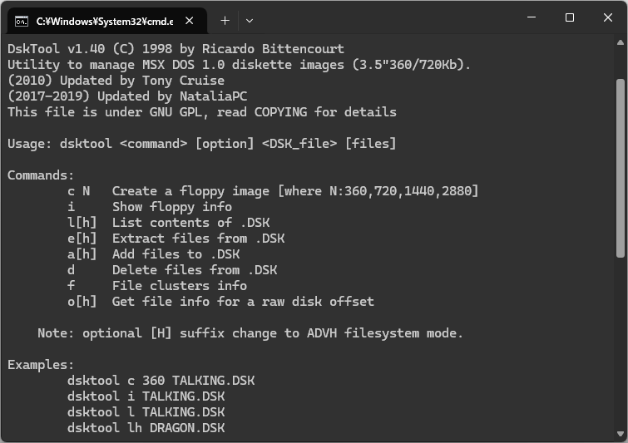Expand the new tab profile dropdown chevron
628x443 pixels.
(249, 21)
